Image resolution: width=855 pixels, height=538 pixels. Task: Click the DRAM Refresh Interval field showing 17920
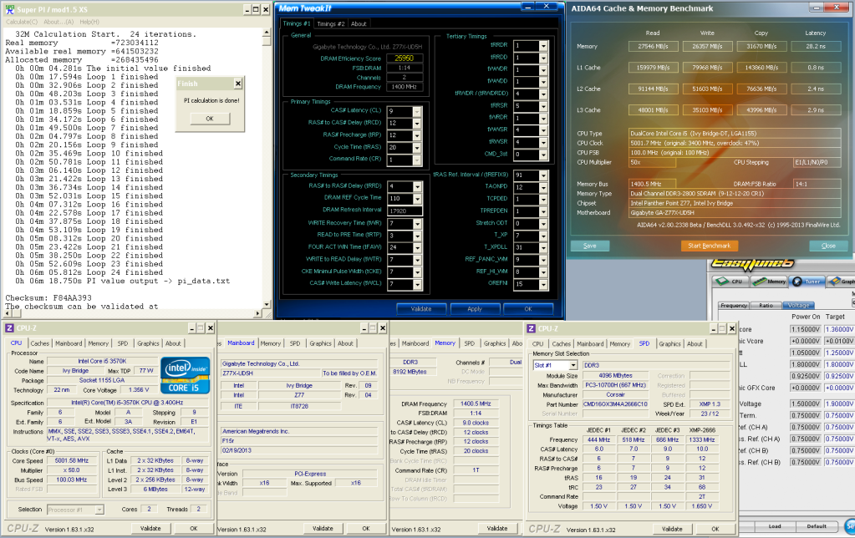[x=405, y=211]
